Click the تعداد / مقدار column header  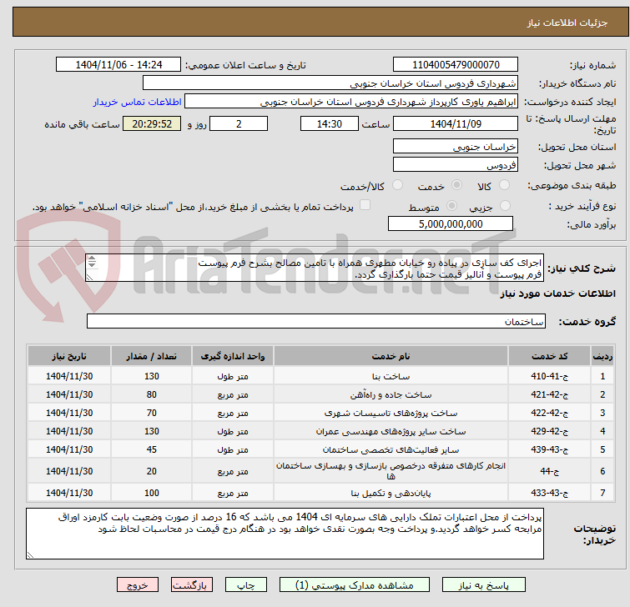click(x=152, y=356)
